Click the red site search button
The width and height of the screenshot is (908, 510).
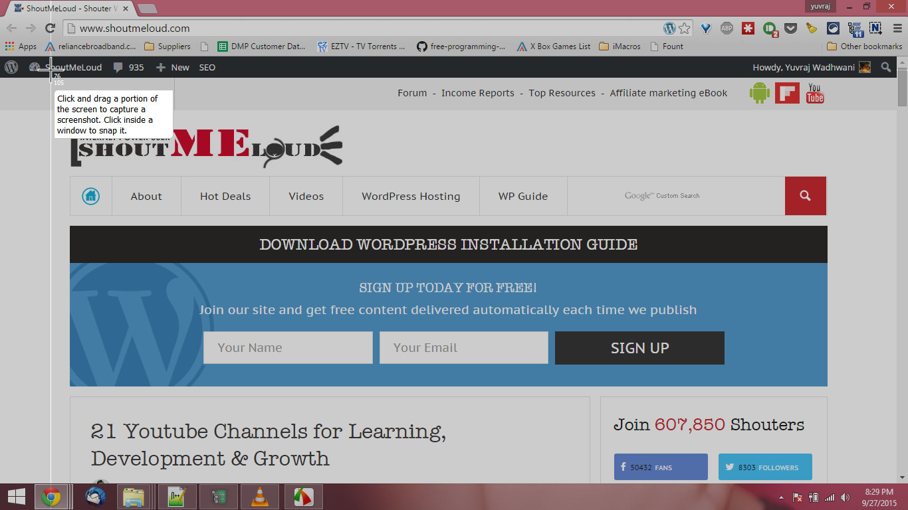806,196
